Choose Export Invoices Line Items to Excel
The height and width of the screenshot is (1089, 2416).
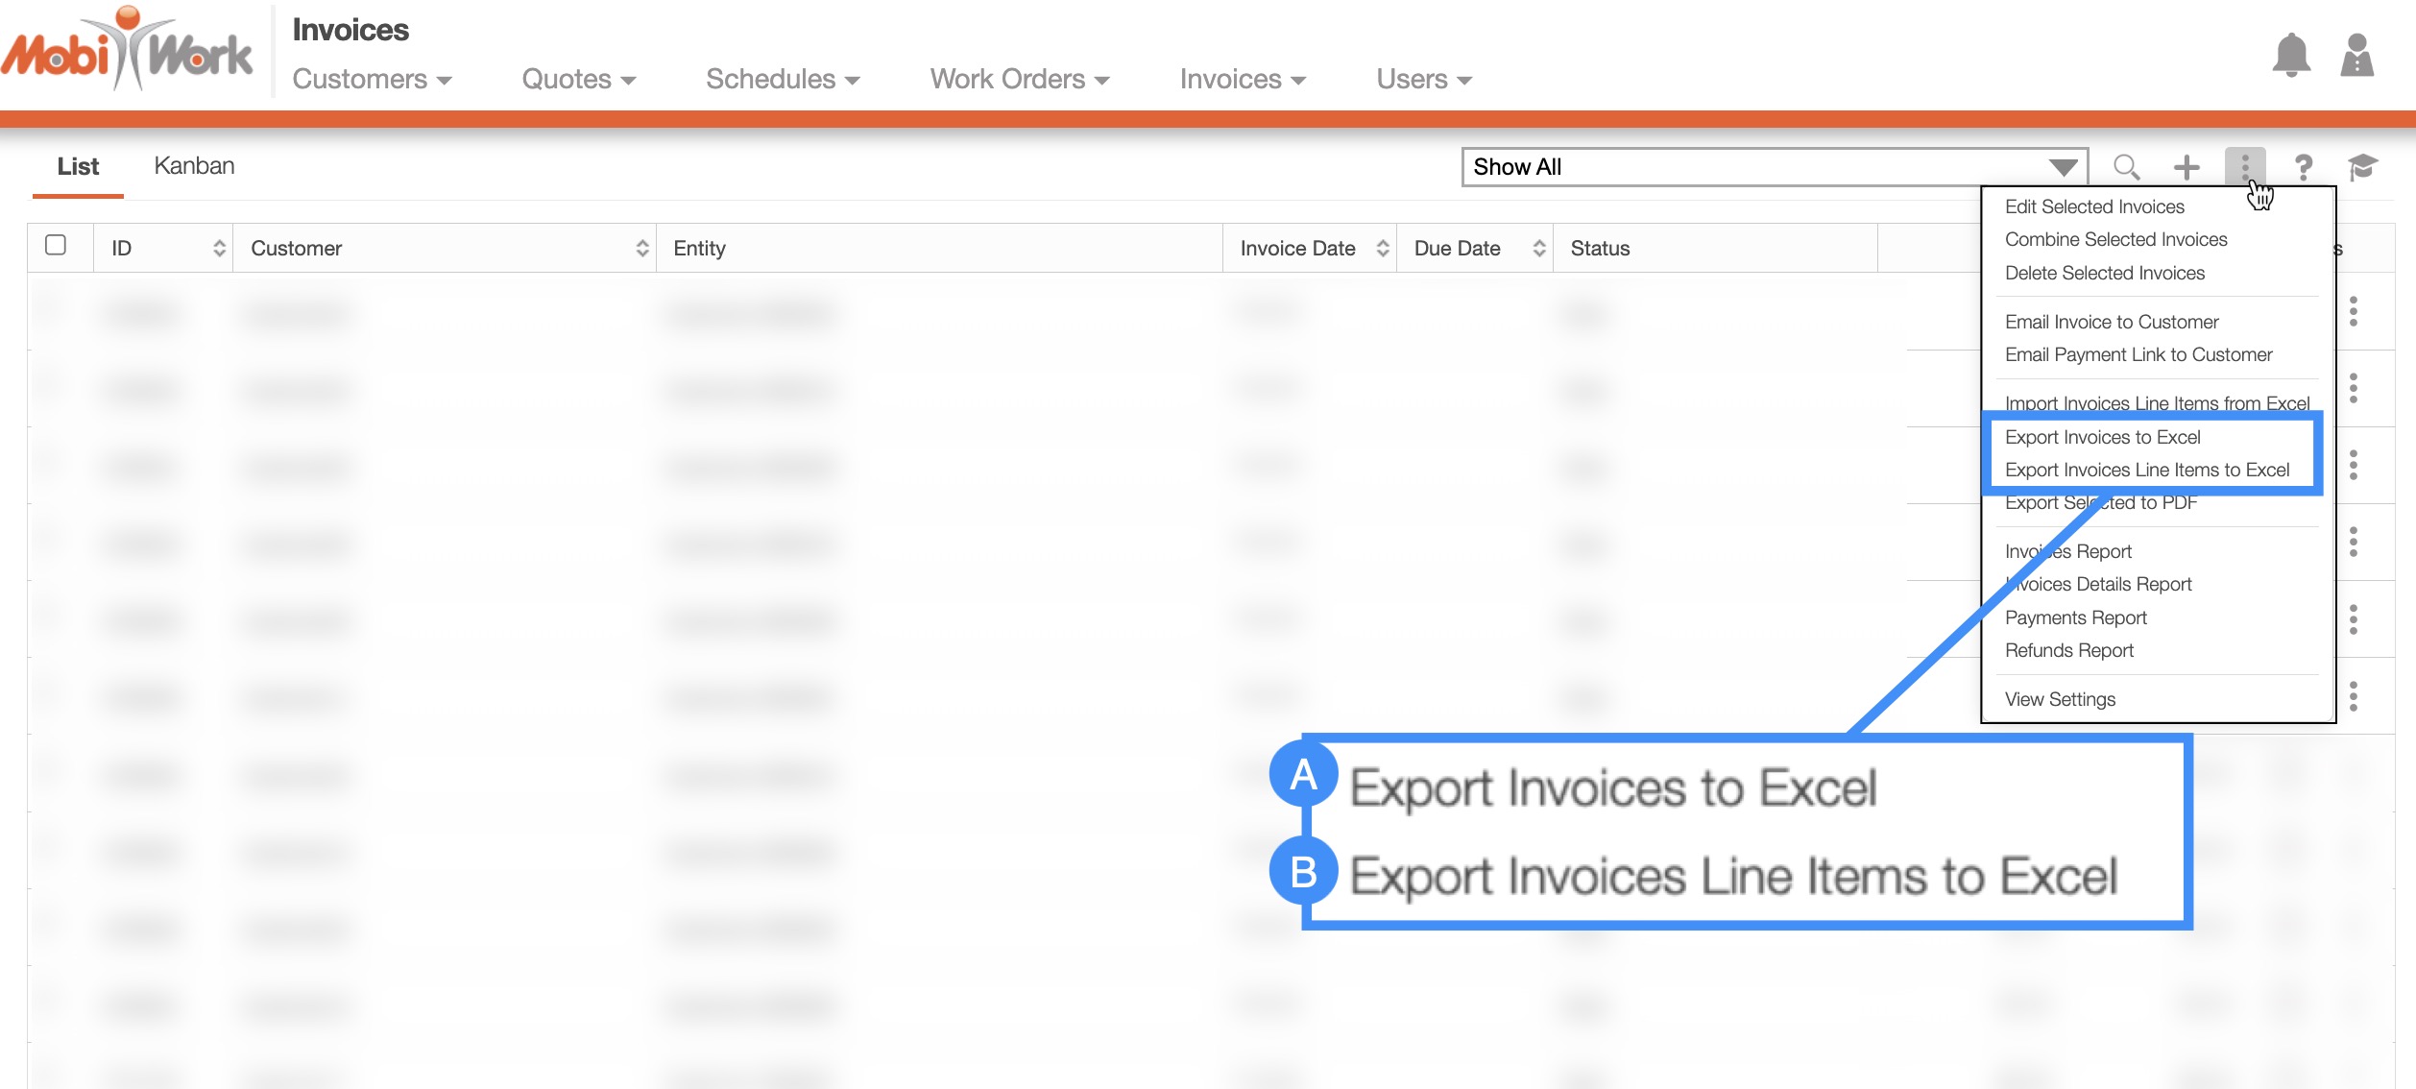coord(2146,470)
